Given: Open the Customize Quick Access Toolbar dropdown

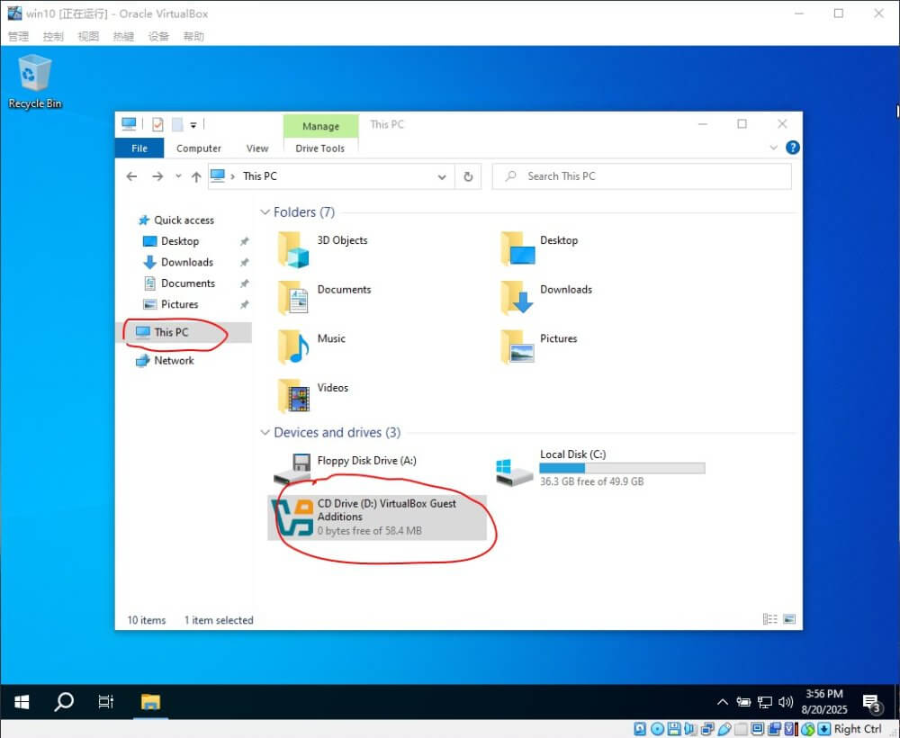Looking at the screenshot, I should (x=193, y=124).
